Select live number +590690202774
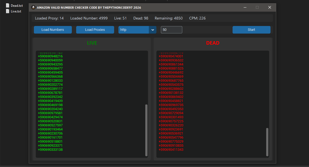 (50, 85)
